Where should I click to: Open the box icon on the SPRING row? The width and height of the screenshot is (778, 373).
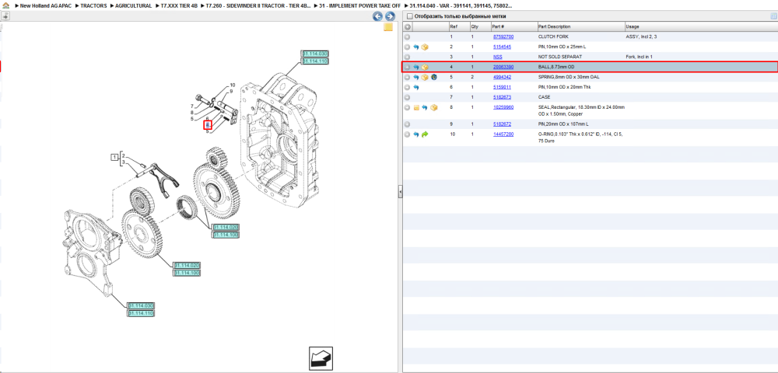coord(425,77)
